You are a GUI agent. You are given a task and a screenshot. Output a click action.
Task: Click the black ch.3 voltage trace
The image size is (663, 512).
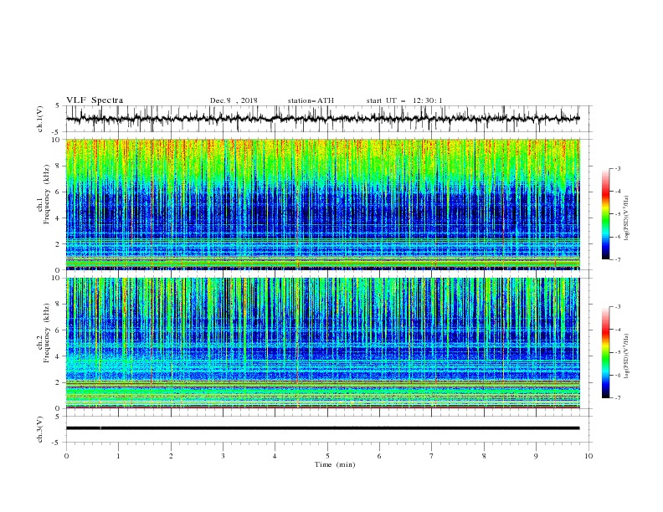click(x=322, y=428)
